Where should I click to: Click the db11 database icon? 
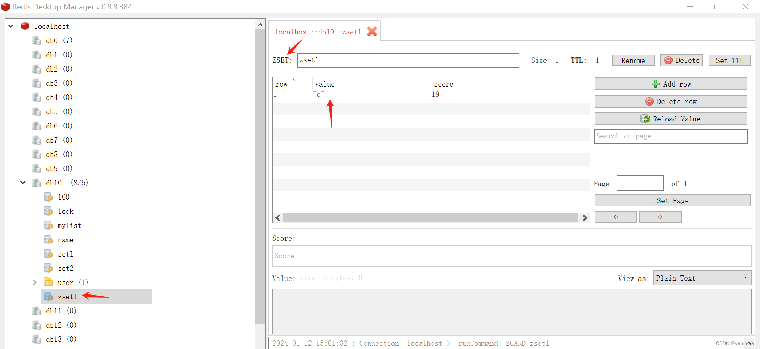point(36,311)
